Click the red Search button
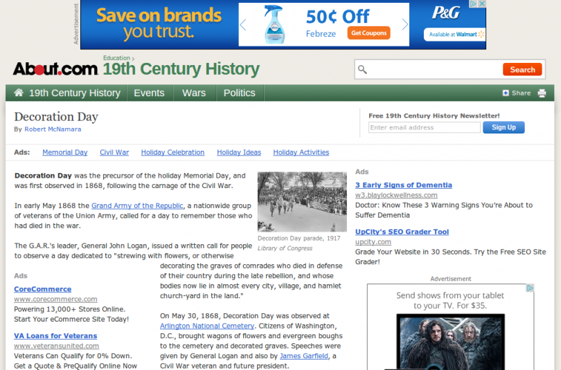The image size is (561, 370). click(x=522, y=69)
